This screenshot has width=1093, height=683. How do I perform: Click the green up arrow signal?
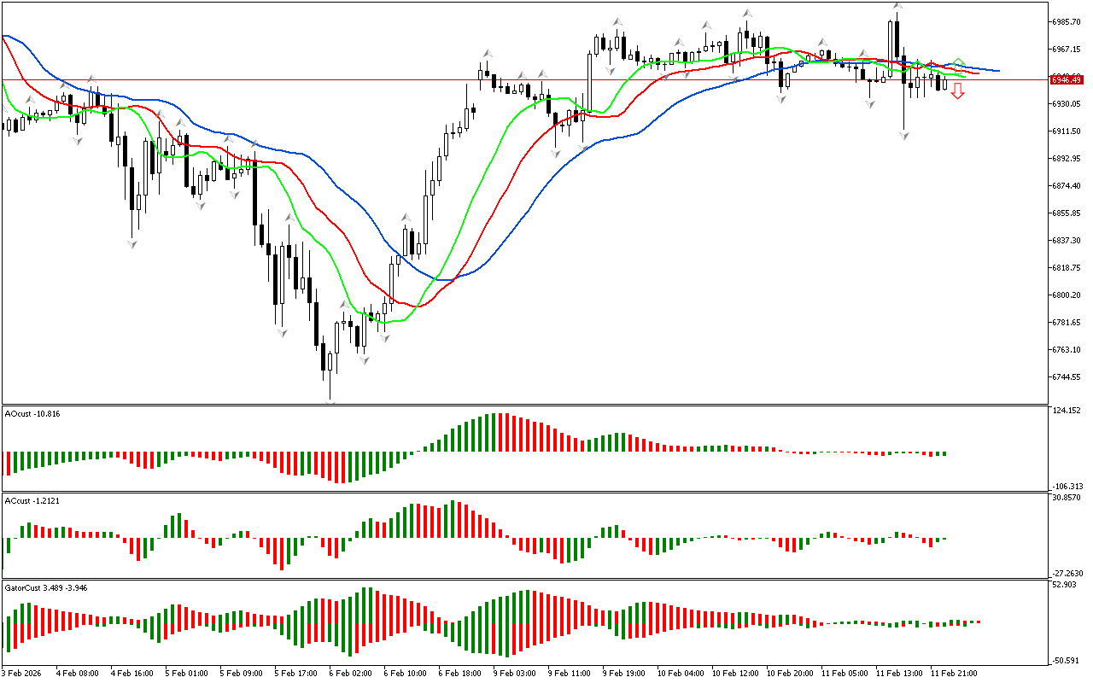coord(959,63)
